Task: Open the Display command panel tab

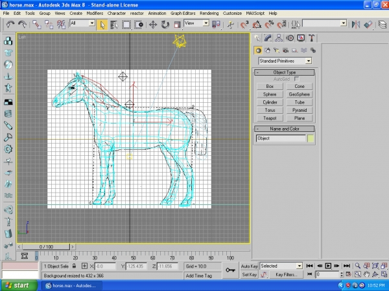Action: pos(301,38)
